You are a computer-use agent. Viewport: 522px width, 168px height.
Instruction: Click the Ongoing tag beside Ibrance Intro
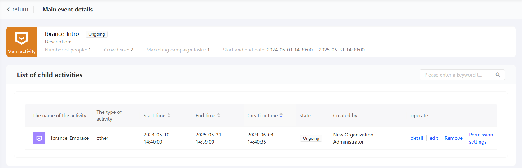[96, 34]
